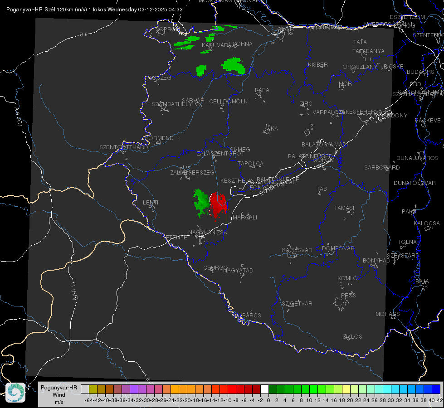Image resolution: width=444 pixels, height=408 pixels.
Task: Click the TAB town label
Action: [x=322, y=189]
